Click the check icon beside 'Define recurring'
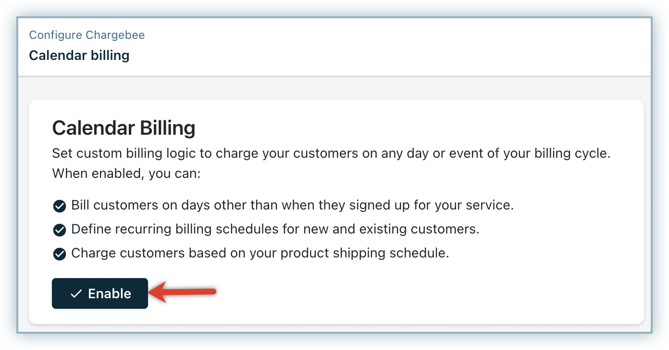The height and width of the screenshot is (350, 669). (60, 230)
